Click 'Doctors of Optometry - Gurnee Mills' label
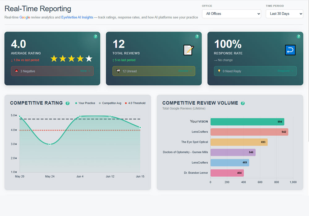309x216 pixels. pyautogui.click(x=185, y=152)
